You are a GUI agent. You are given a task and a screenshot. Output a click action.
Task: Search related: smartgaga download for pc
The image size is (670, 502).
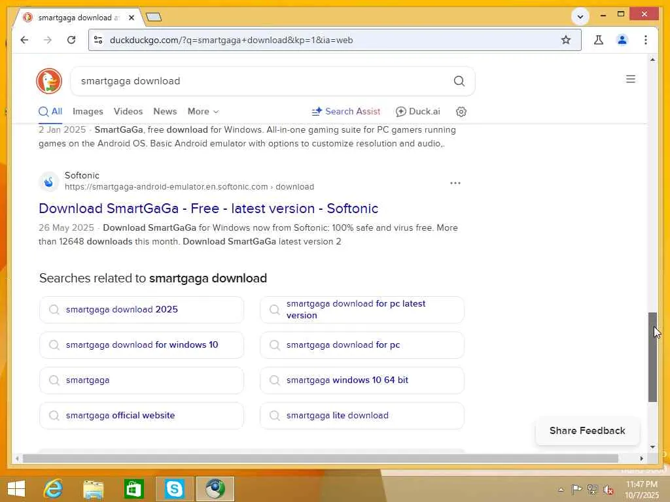coord(362,345)
